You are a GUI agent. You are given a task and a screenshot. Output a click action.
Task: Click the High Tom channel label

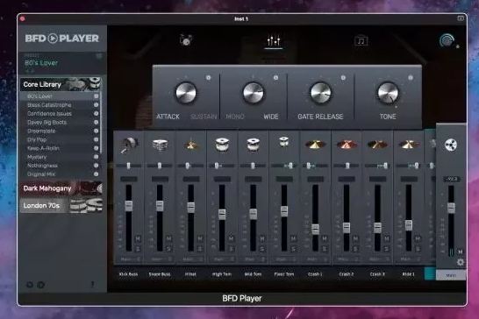222,274
